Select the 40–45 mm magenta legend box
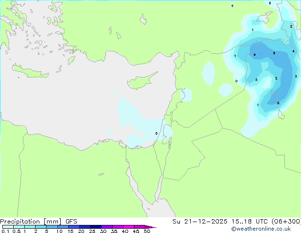 129,227
